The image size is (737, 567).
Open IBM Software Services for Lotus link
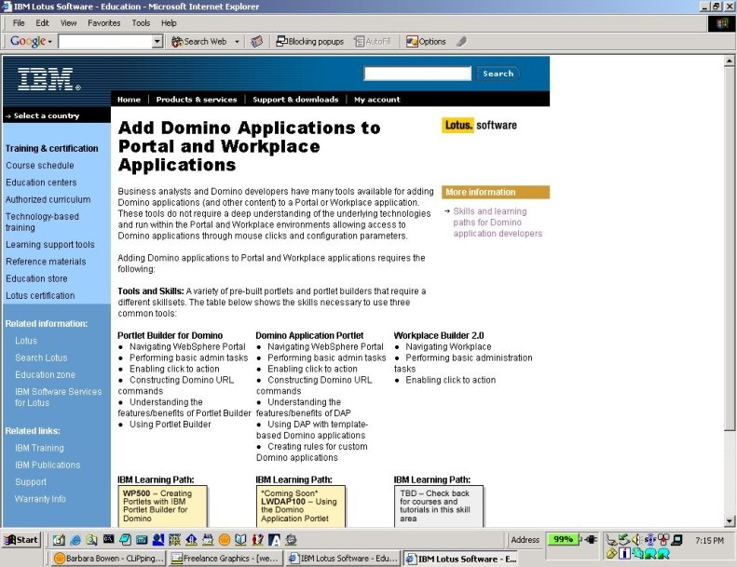coord(58,397)
